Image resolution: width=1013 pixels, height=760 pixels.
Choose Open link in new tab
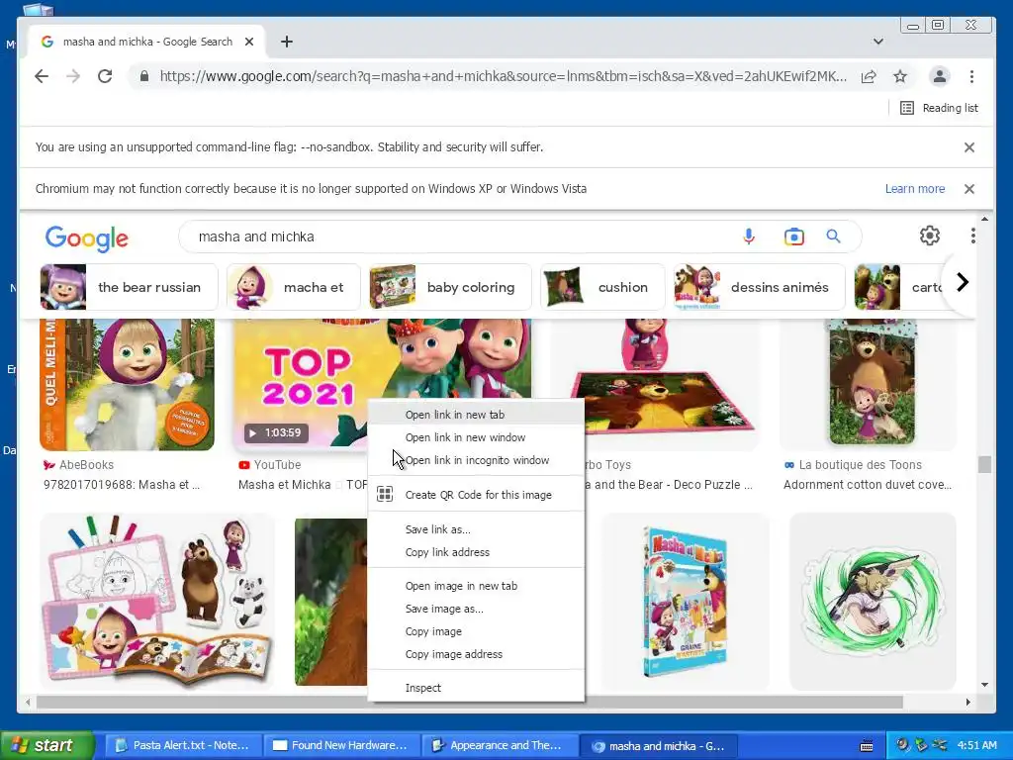tap(476, 415)
